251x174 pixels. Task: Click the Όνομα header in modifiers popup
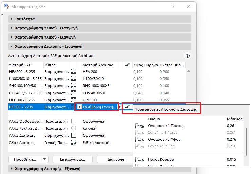tap(154, 119)
